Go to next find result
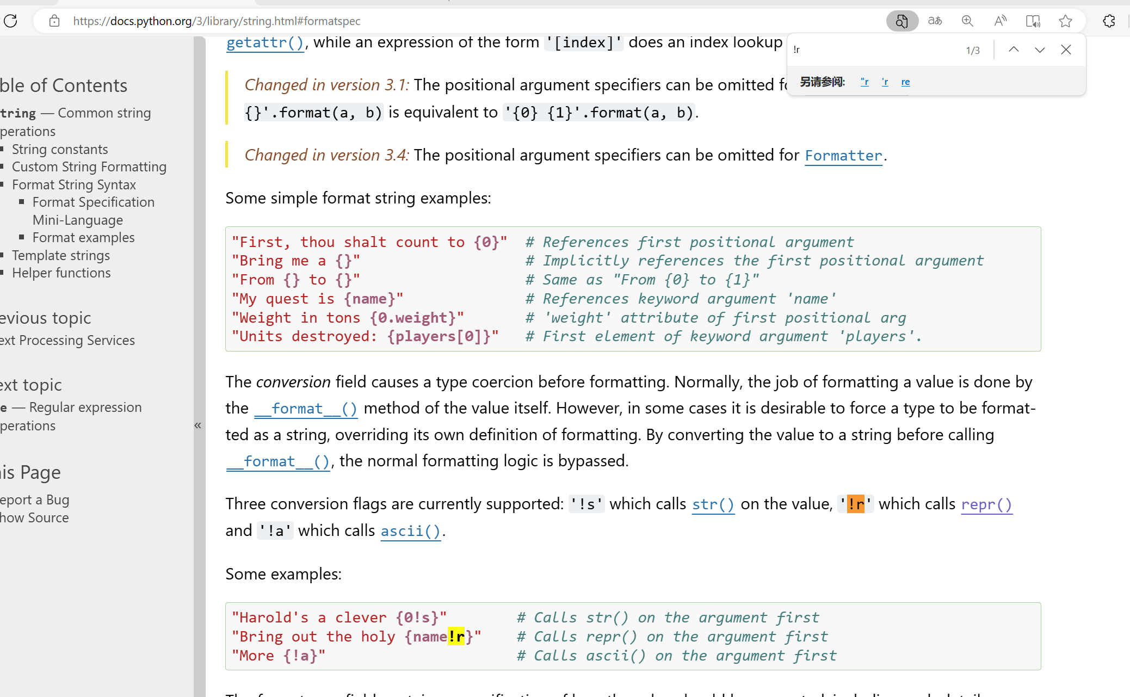 click(x=1040, y=50)
